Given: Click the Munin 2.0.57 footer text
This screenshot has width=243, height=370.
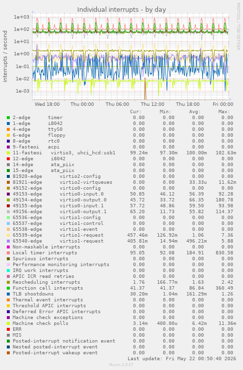Looking at the screenshot, I should [x=121, y=365].
